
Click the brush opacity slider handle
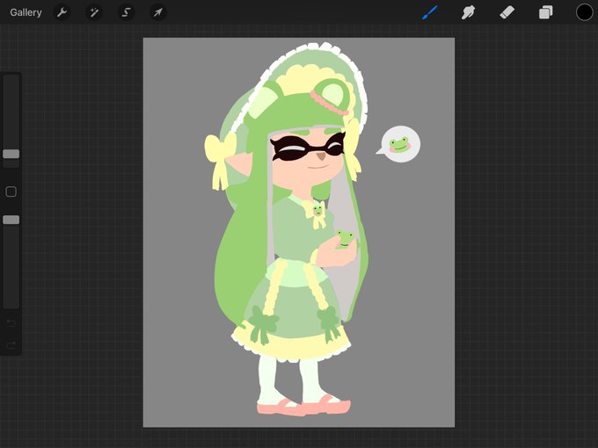11,220
